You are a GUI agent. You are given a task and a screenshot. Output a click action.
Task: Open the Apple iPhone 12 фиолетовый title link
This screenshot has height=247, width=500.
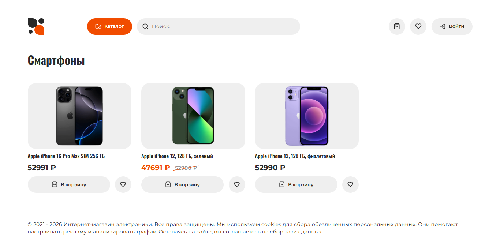point(295,156)
